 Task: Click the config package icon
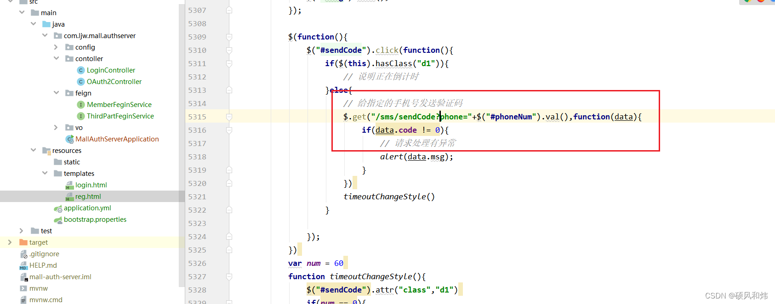(x=69, y=47)
